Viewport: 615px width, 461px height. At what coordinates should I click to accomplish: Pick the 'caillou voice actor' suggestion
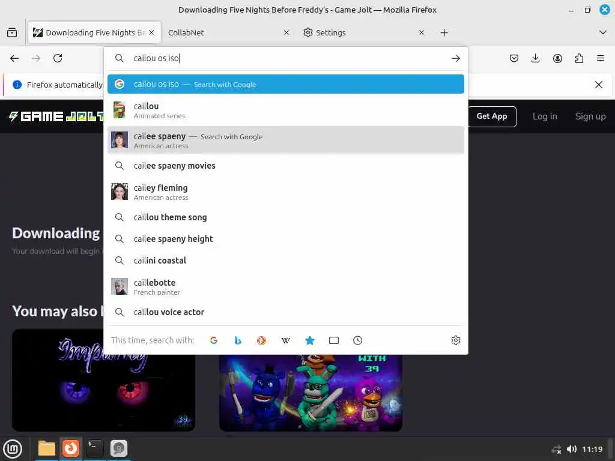[285, 312]
